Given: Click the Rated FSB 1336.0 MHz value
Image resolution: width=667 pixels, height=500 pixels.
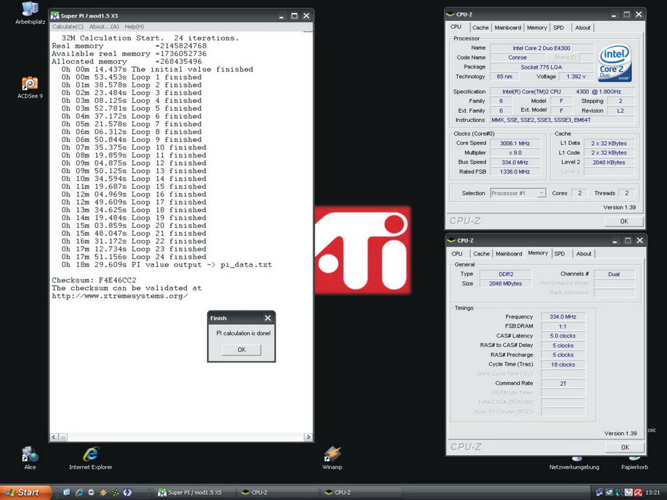Looking at the screenshot, I should 515,172.
